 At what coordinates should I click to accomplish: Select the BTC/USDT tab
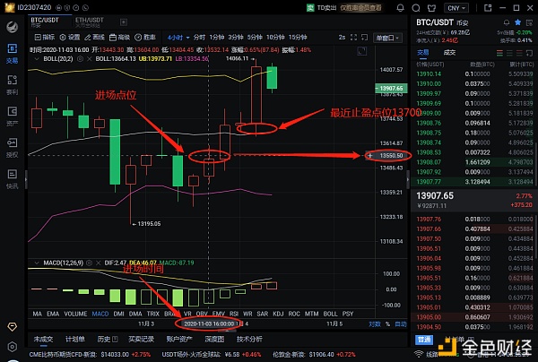(x=45, y=22)
